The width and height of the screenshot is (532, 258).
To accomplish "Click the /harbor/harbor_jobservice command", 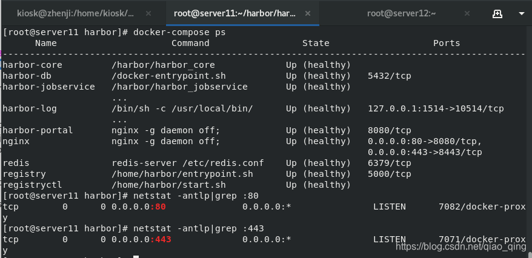I will tap(179, 87).
